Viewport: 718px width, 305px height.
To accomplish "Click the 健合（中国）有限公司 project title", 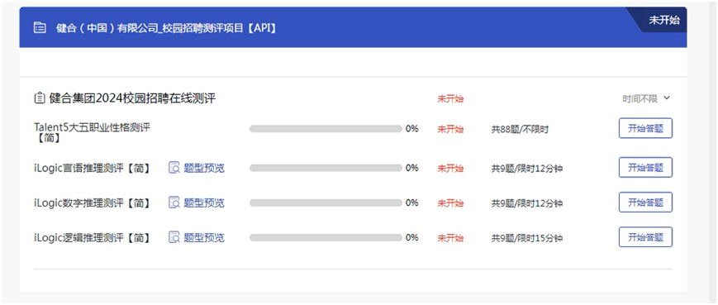I will click(166, 28).
